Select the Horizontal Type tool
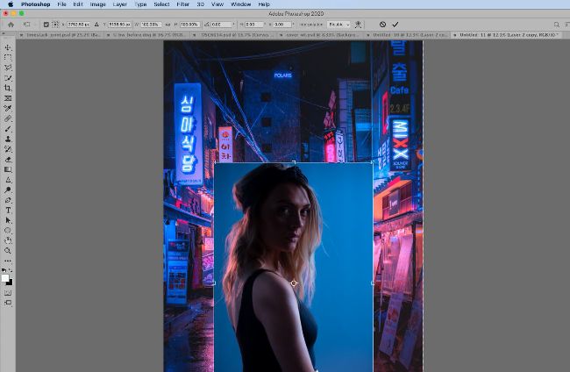Image resolution: width=570 pixels, height=372 pixels. point(8,211)
